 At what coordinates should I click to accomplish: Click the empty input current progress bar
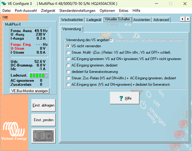click(30, 56)
